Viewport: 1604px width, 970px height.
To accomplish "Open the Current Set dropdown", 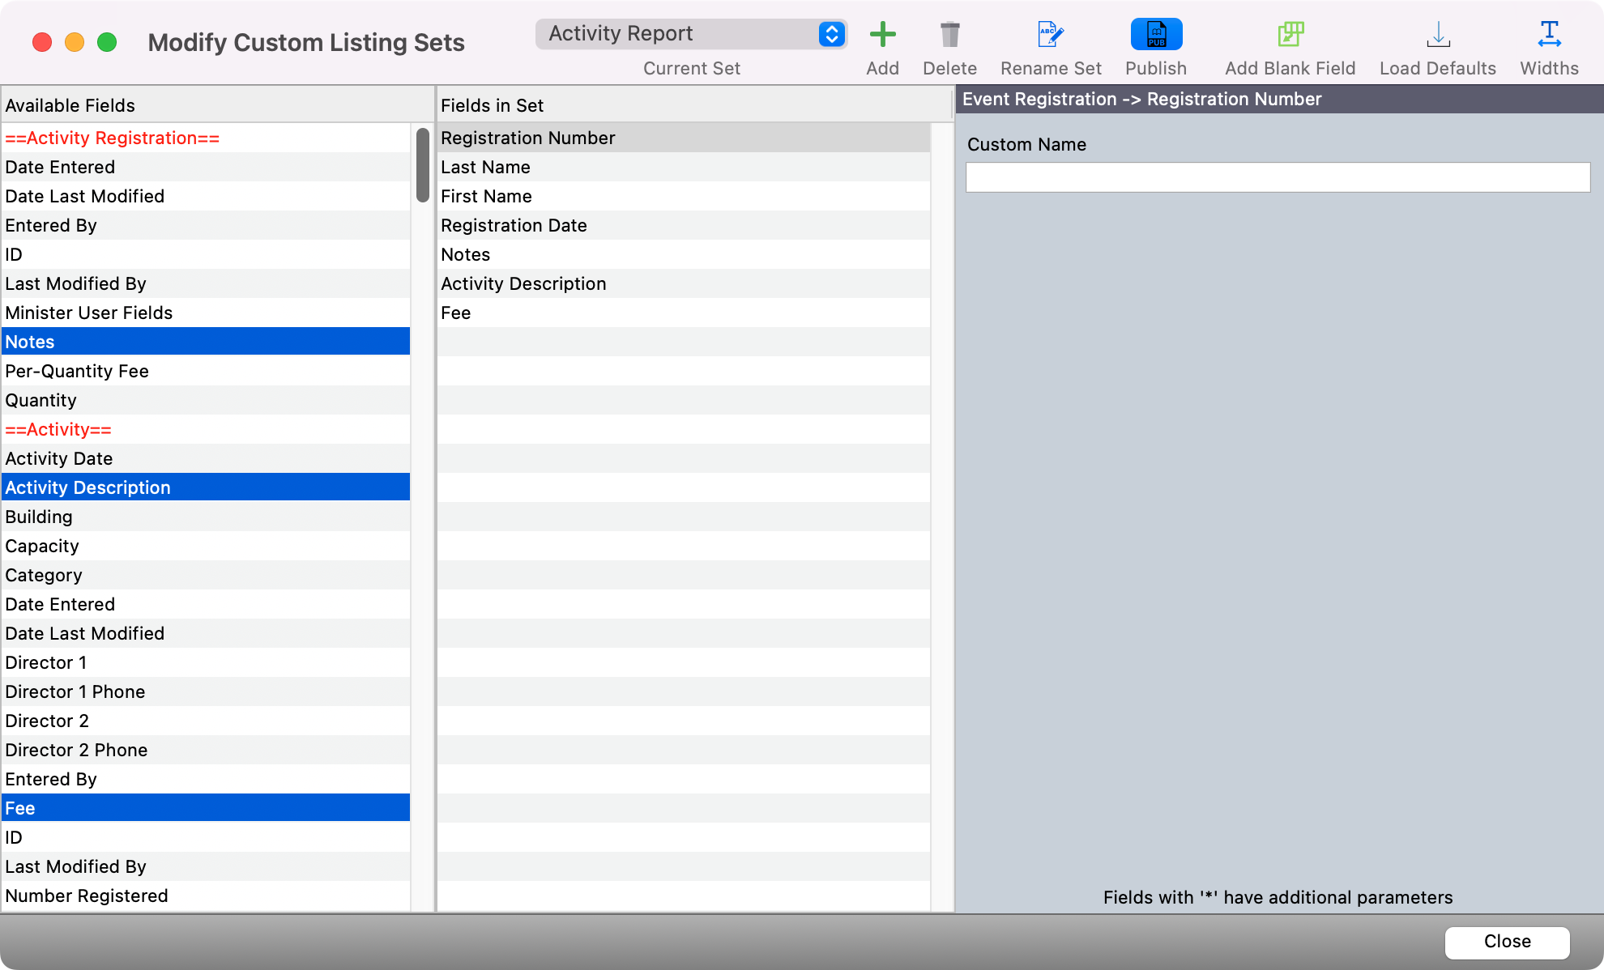I will (690, 34).
